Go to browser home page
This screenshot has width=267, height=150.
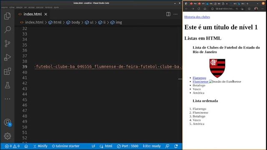205,9
